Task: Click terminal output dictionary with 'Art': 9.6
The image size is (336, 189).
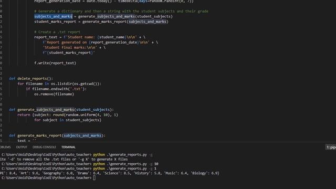Action: [110, 173]
